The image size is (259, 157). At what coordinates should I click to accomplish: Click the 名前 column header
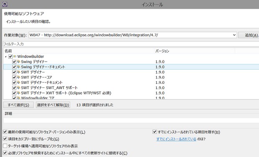pos(79,51)
